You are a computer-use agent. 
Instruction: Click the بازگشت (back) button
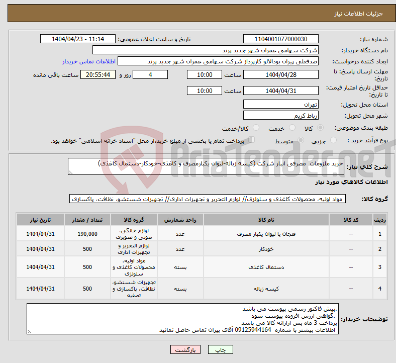185,349
